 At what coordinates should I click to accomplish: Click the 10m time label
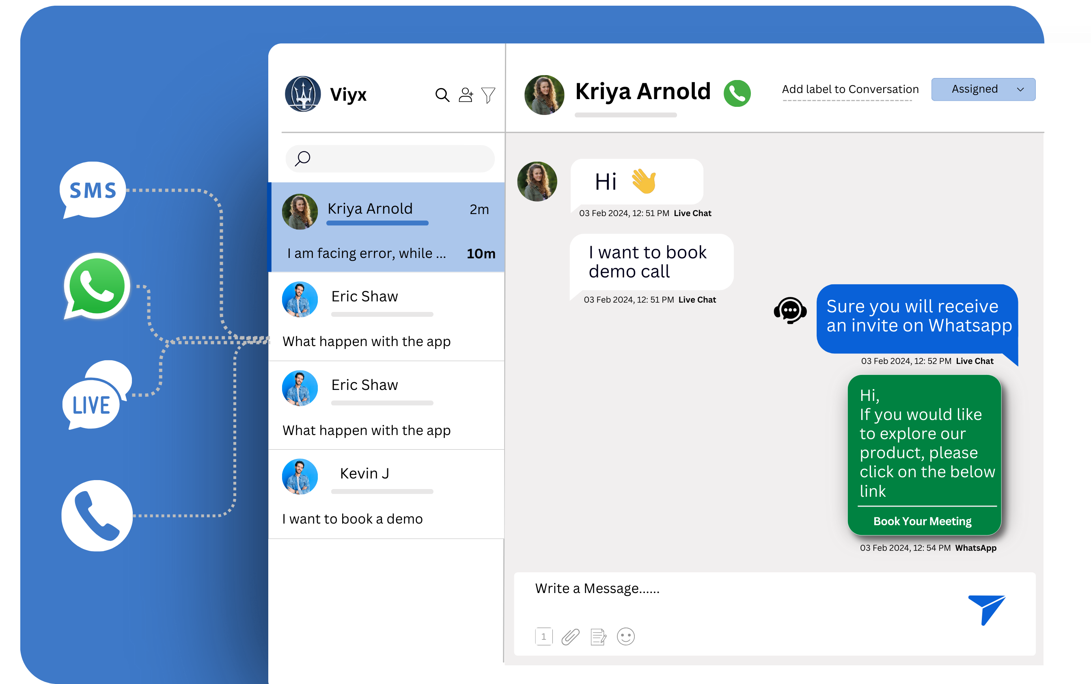click(481, 254)
